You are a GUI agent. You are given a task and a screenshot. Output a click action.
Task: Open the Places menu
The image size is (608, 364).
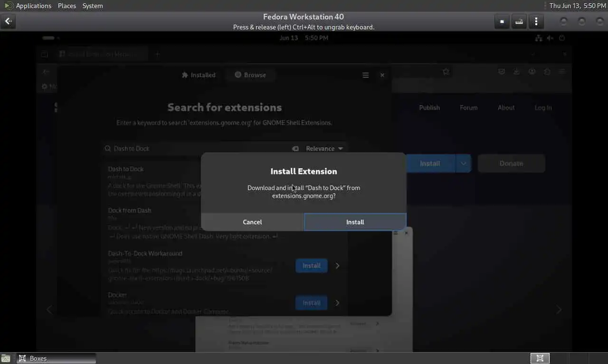67,6
